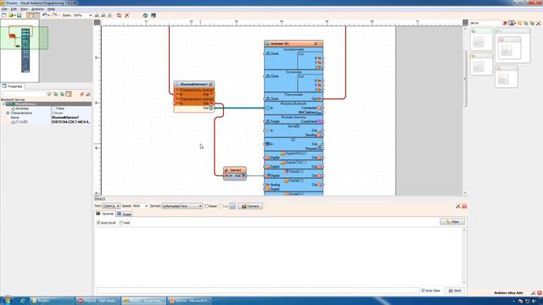Open the Edit menu
Image resolution: width=543 pixels, height=305 pixels.
(14, 9)
